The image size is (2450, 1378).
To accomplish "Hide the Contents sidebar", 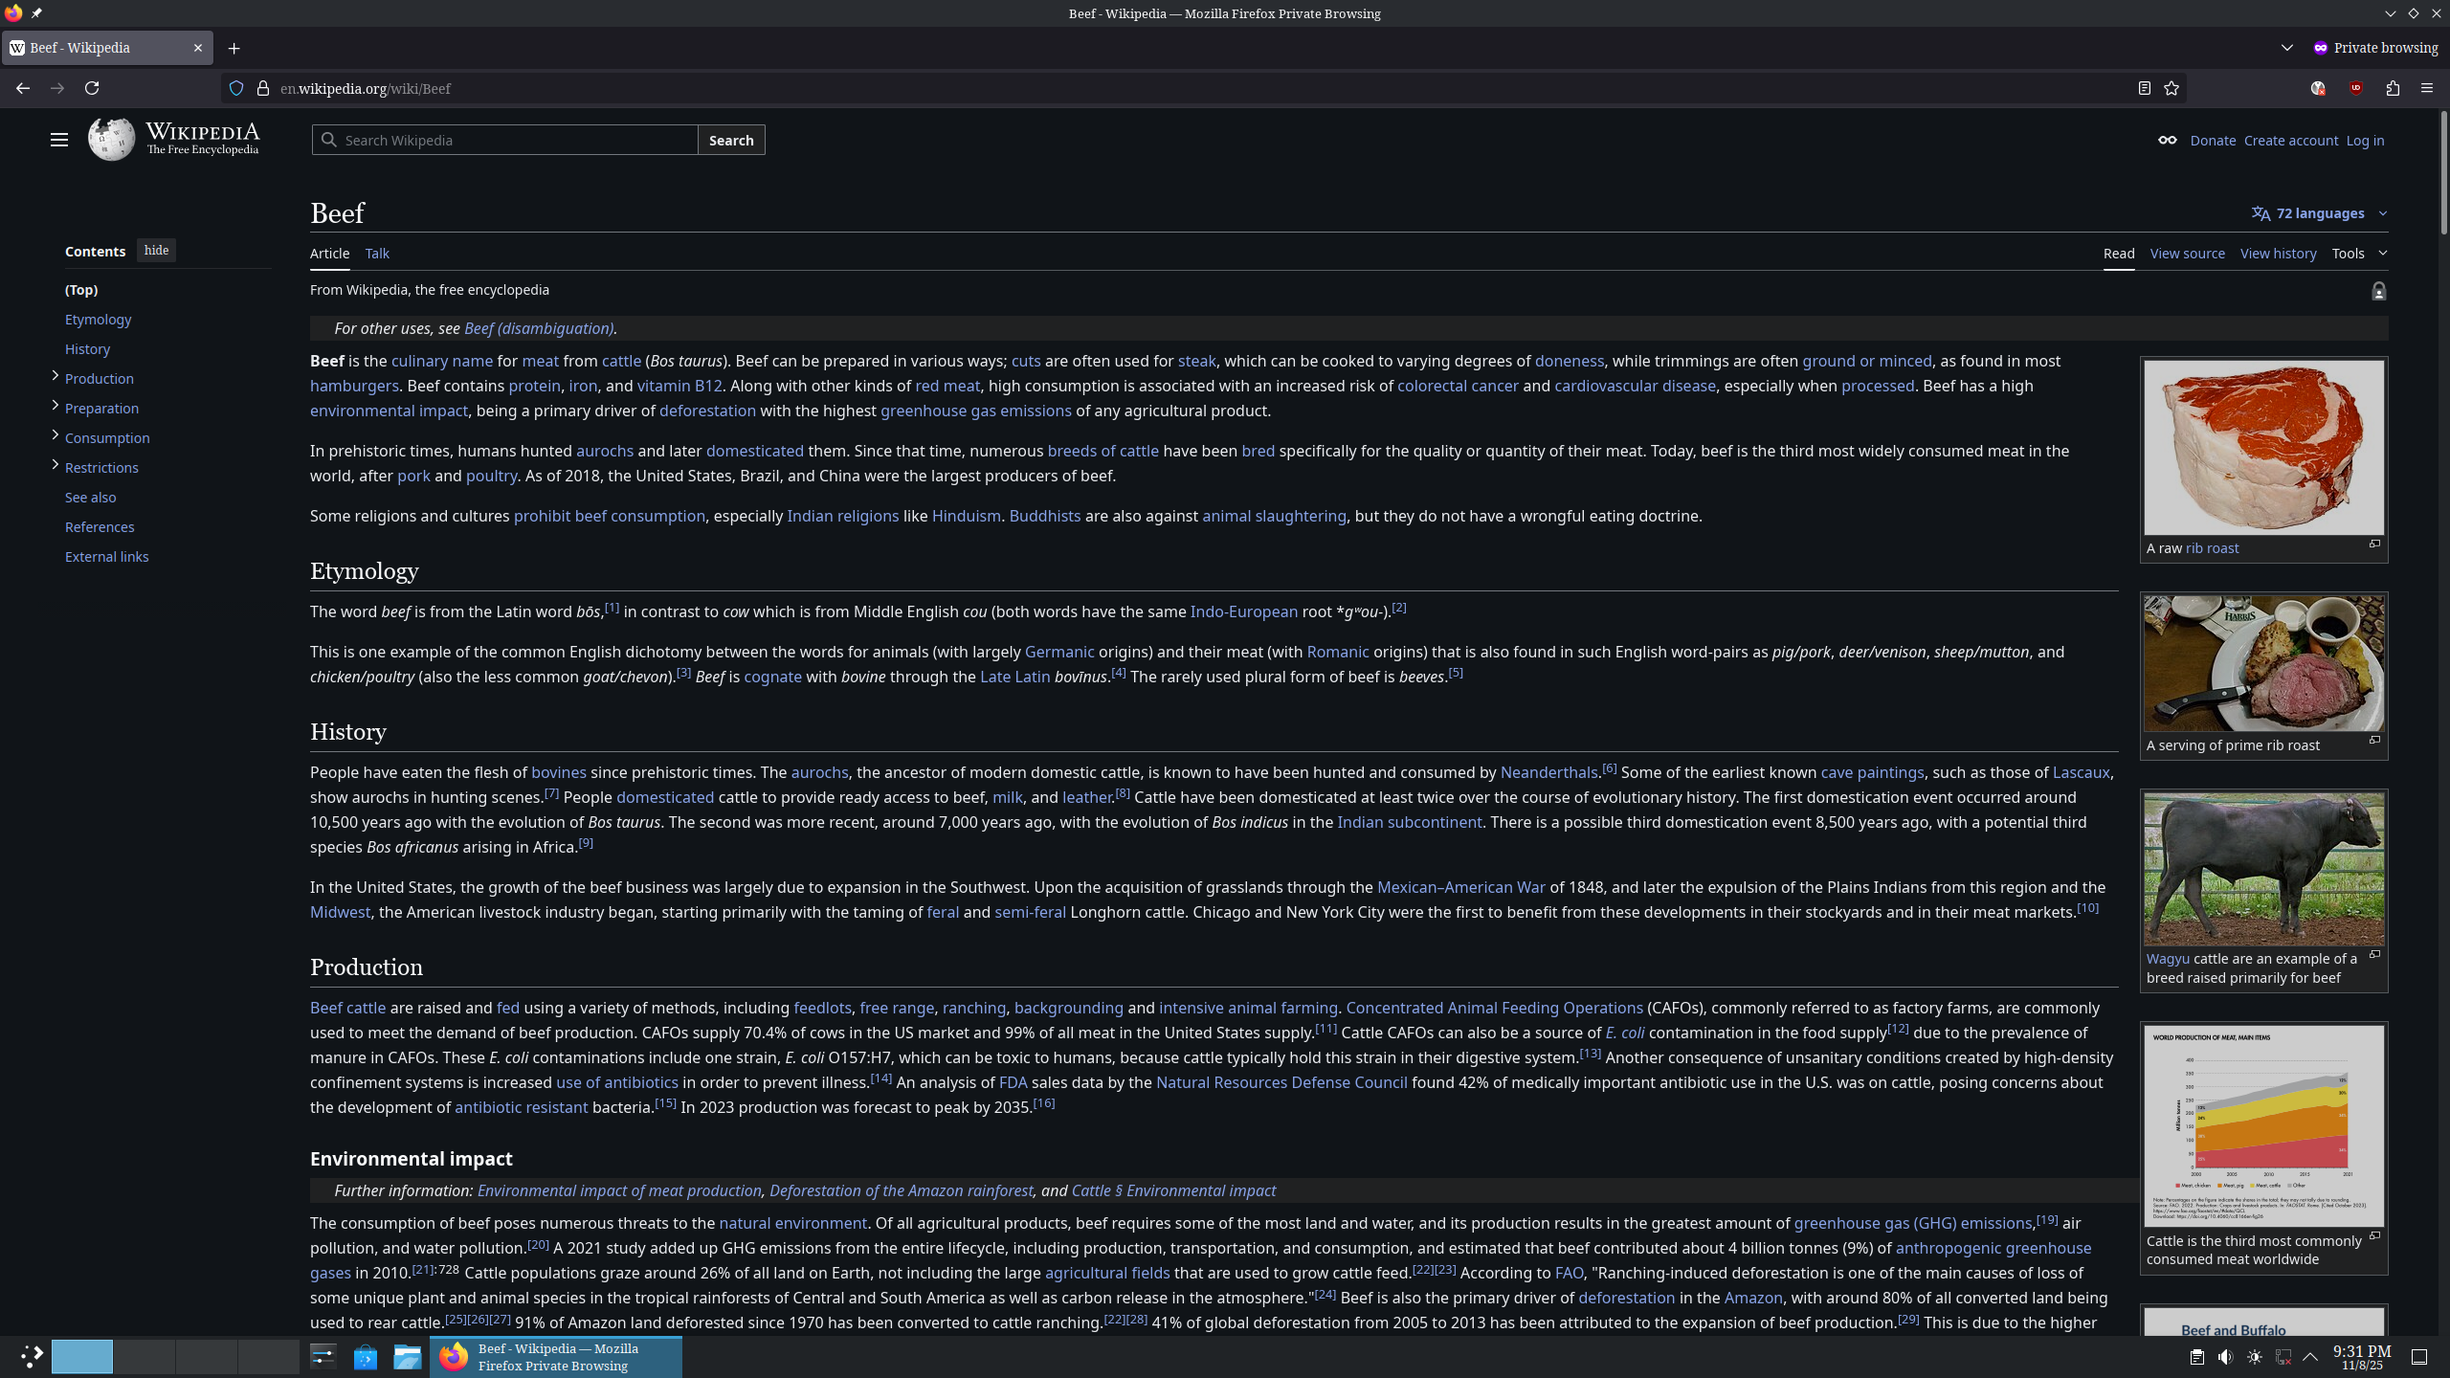I will pyautogui.click(x=156, y=251).
